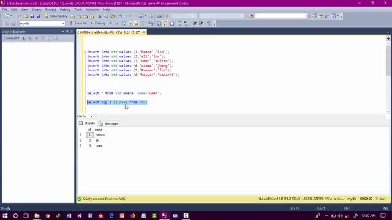The width and height of the screenshot is (392, 220).
Task: Click the 'select * from std where' line
Action: pos(124,93)
